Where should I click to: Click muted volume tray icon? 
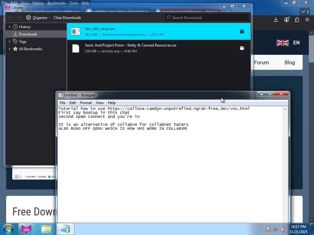click(x=283, y=229)
